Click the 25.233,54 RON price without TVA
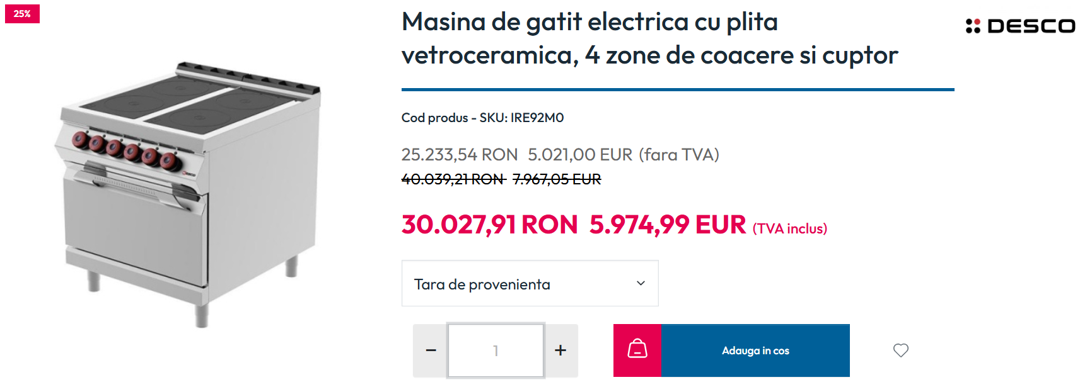The width and height of the screenshot is (1080, 392). coord(460,155)
